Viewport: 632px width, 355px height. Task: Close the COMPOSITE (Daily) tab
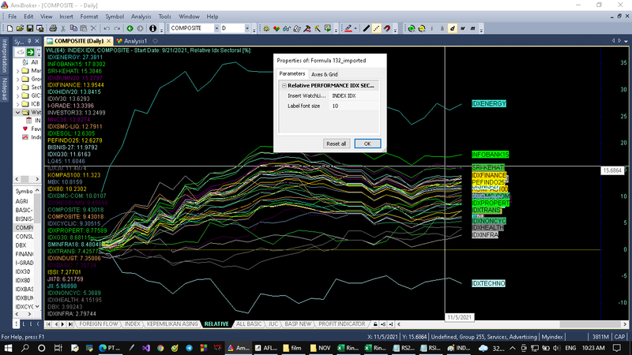pos(108,41)
